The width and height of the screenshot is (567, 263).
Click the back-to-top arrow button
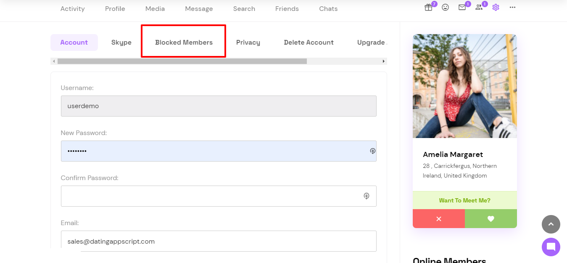click(x=551, y=224)
